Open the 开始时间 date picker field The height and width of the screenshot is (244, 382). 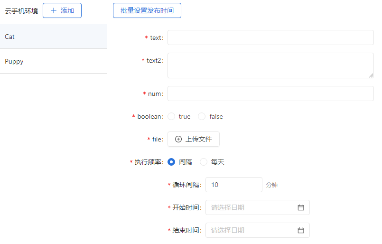click(252, 207)
